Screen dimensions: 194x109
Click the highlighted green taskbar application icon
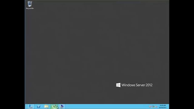click(54, 107)
